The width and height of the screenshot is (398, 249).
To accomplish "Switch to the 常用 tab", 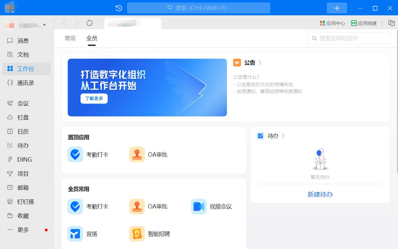I will tap(70, 38).
